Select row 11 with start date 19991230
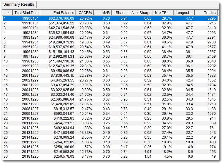 (x=26, y=66)
